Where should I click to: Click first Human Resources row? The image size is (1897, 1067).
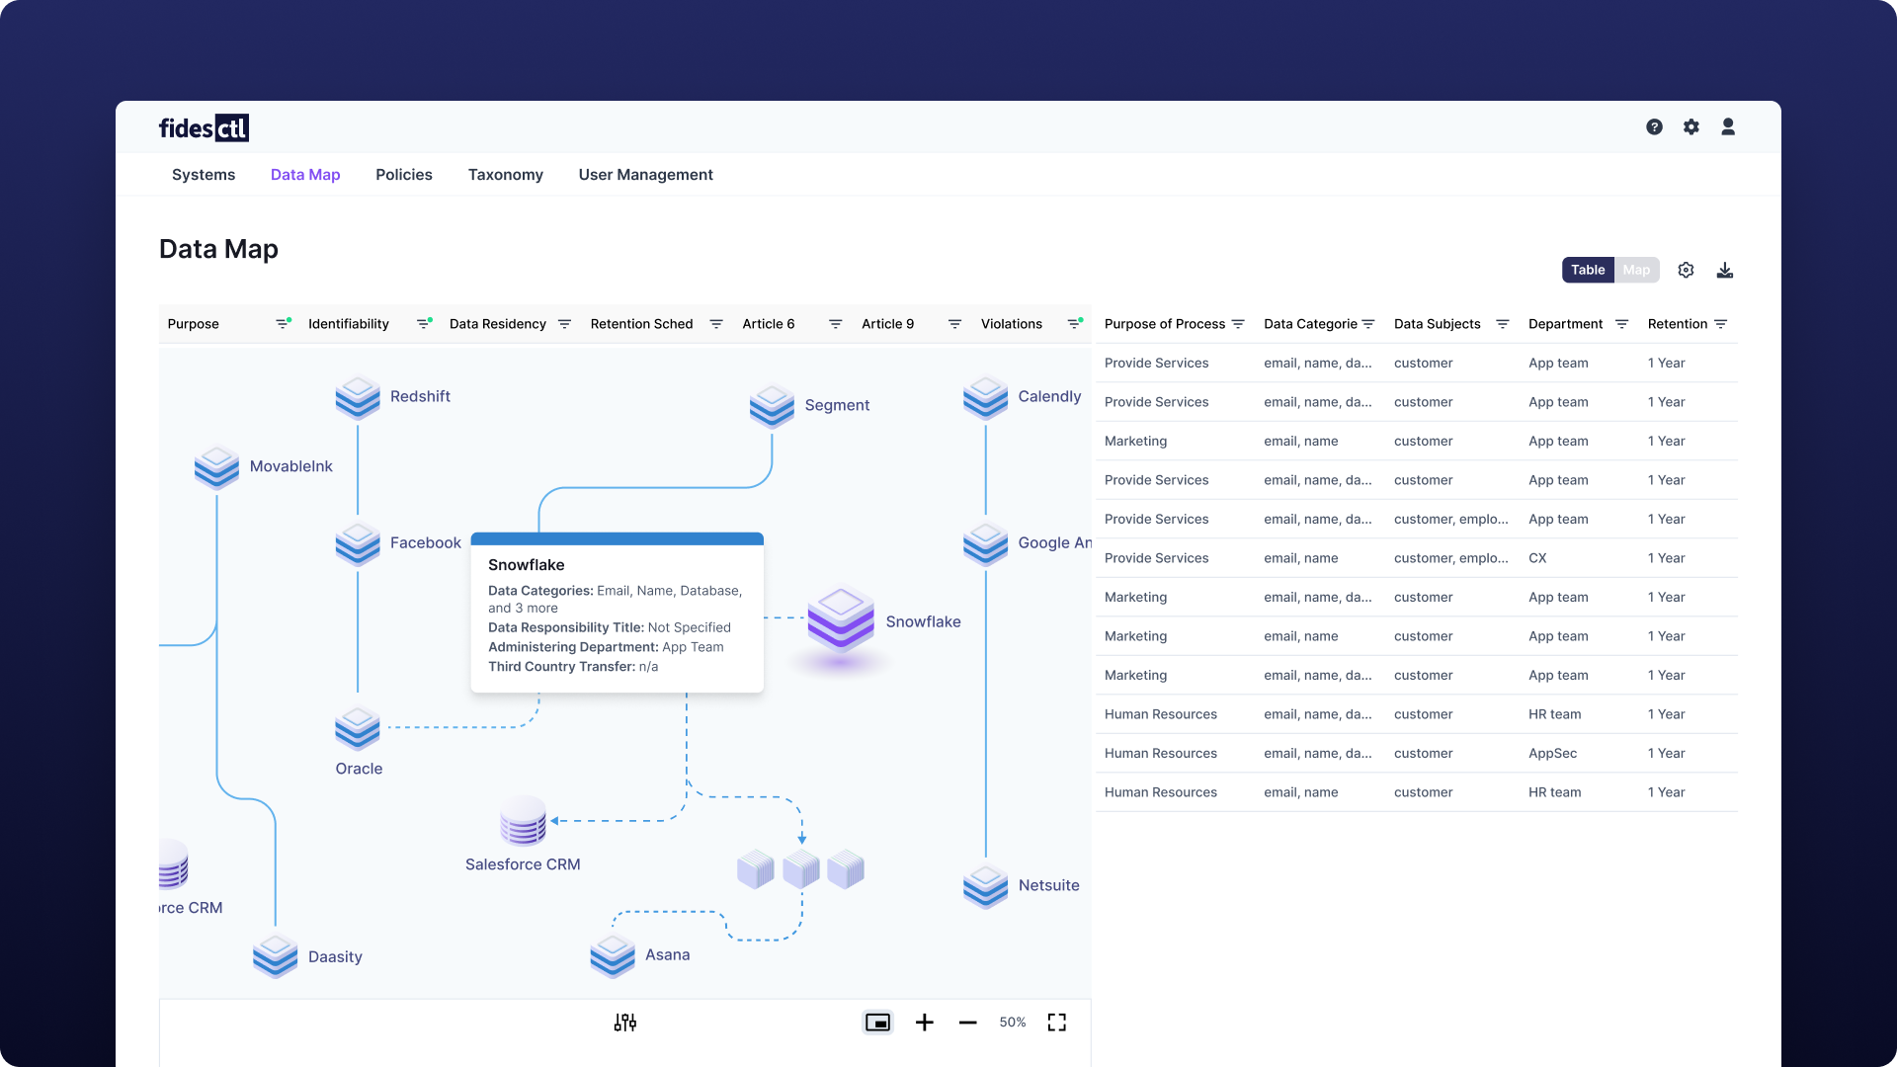click(x=1417, y=714)
